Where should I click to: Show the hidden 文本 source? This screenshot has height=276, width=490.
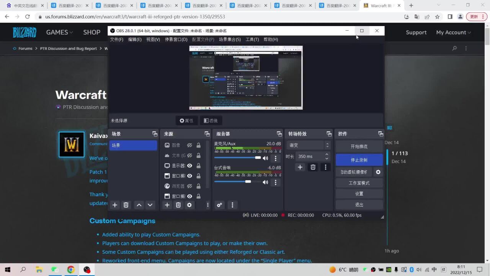[x=189, y=156]
